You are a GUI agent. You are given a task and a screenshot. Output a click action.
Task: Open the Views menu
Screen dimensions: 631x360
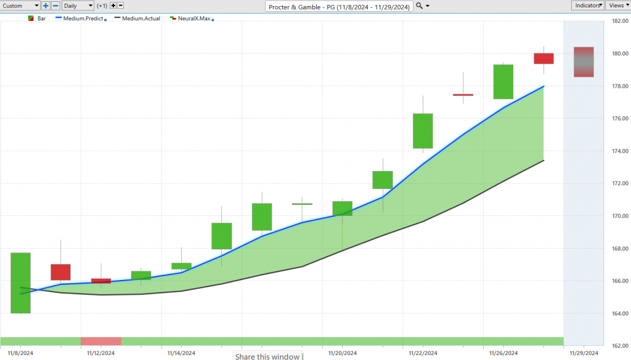(x=617, y=6)
